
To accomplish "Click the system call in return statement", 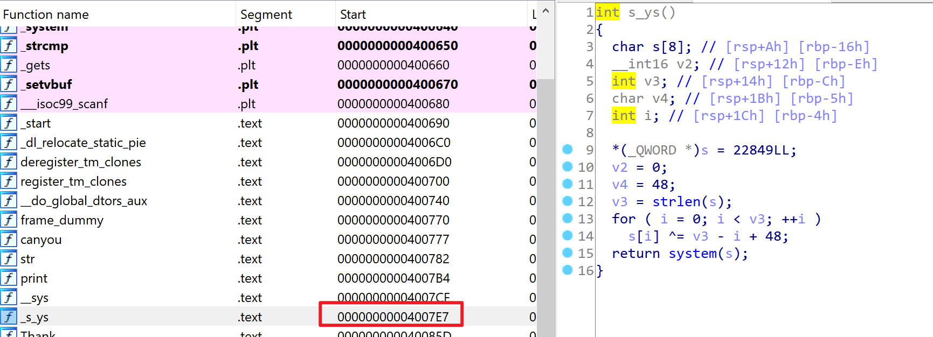I will [692, 254].
